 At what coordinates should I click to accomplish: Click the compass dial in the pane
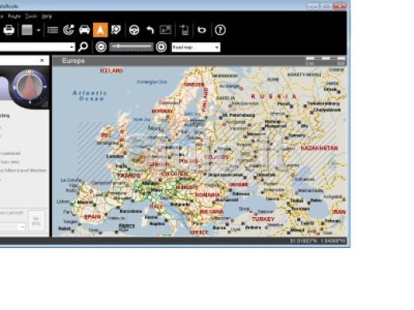coord(29,87)
